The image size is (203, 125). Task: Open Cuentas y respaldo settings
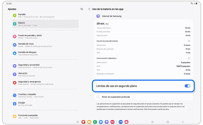click(45, 95)
